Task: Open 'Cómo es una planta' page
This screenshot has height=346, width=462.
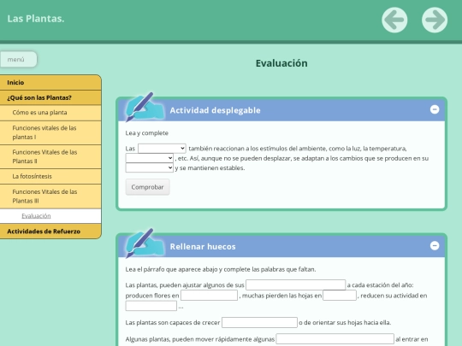Action: [x=50, y=113]
